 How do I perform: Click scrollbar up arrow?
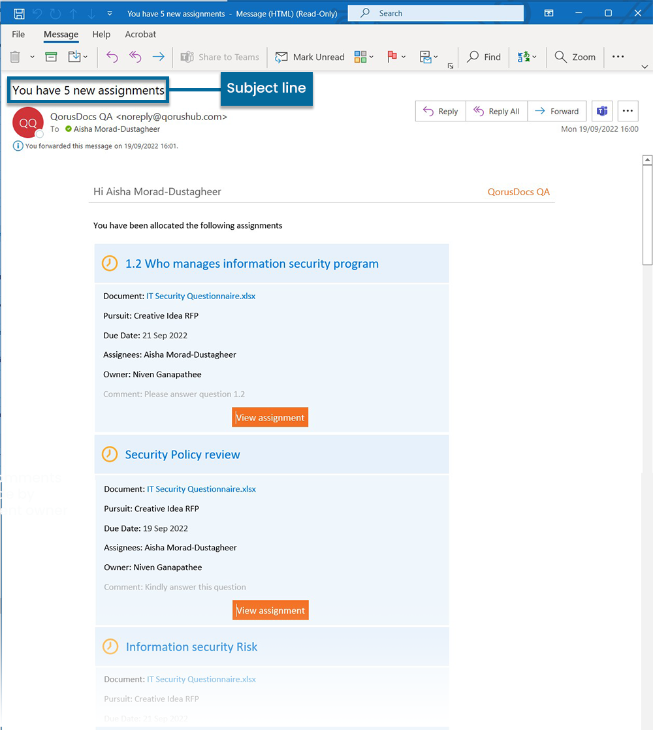(647, 160)
